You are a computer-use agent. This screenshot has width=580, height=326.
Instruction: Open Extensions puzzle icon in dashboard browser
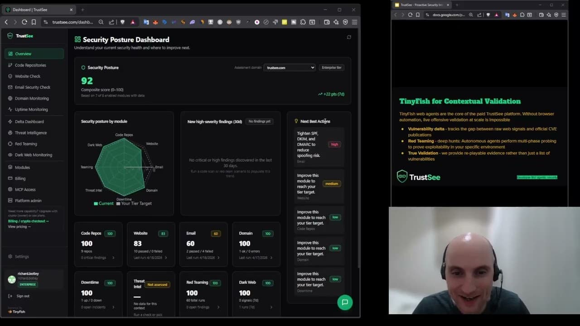point(303,22)
